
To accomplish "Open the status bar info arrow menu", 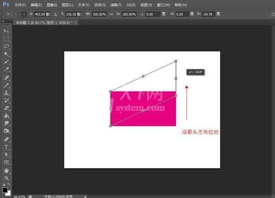I will click(x=85, y=197).
